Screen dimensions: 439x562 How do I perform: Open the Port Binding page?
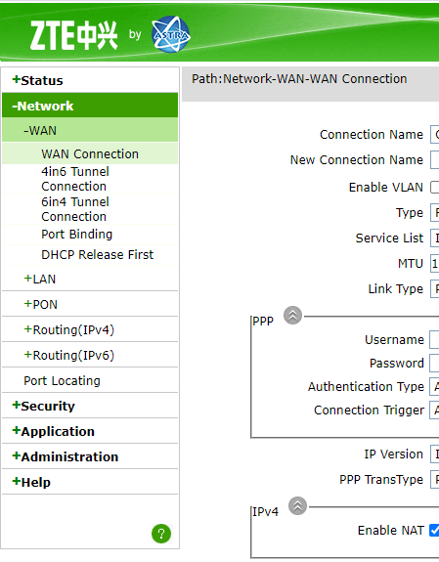pos(77,234)
